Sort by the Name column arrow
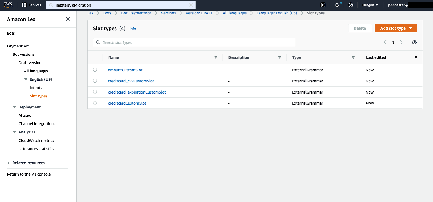 (x=216, y=57)
